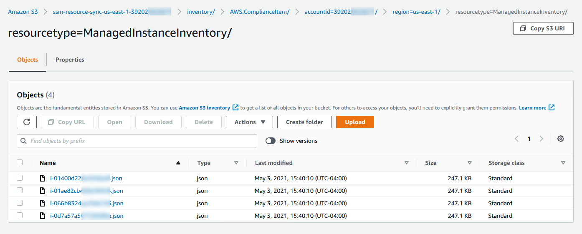
Task: Click external link icon after Amazon S3 inventory
Action: point(235,107)
